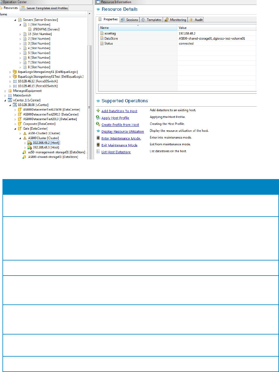
Task: Click the Create Profile from Host link
Action: (x=120, y=125)
